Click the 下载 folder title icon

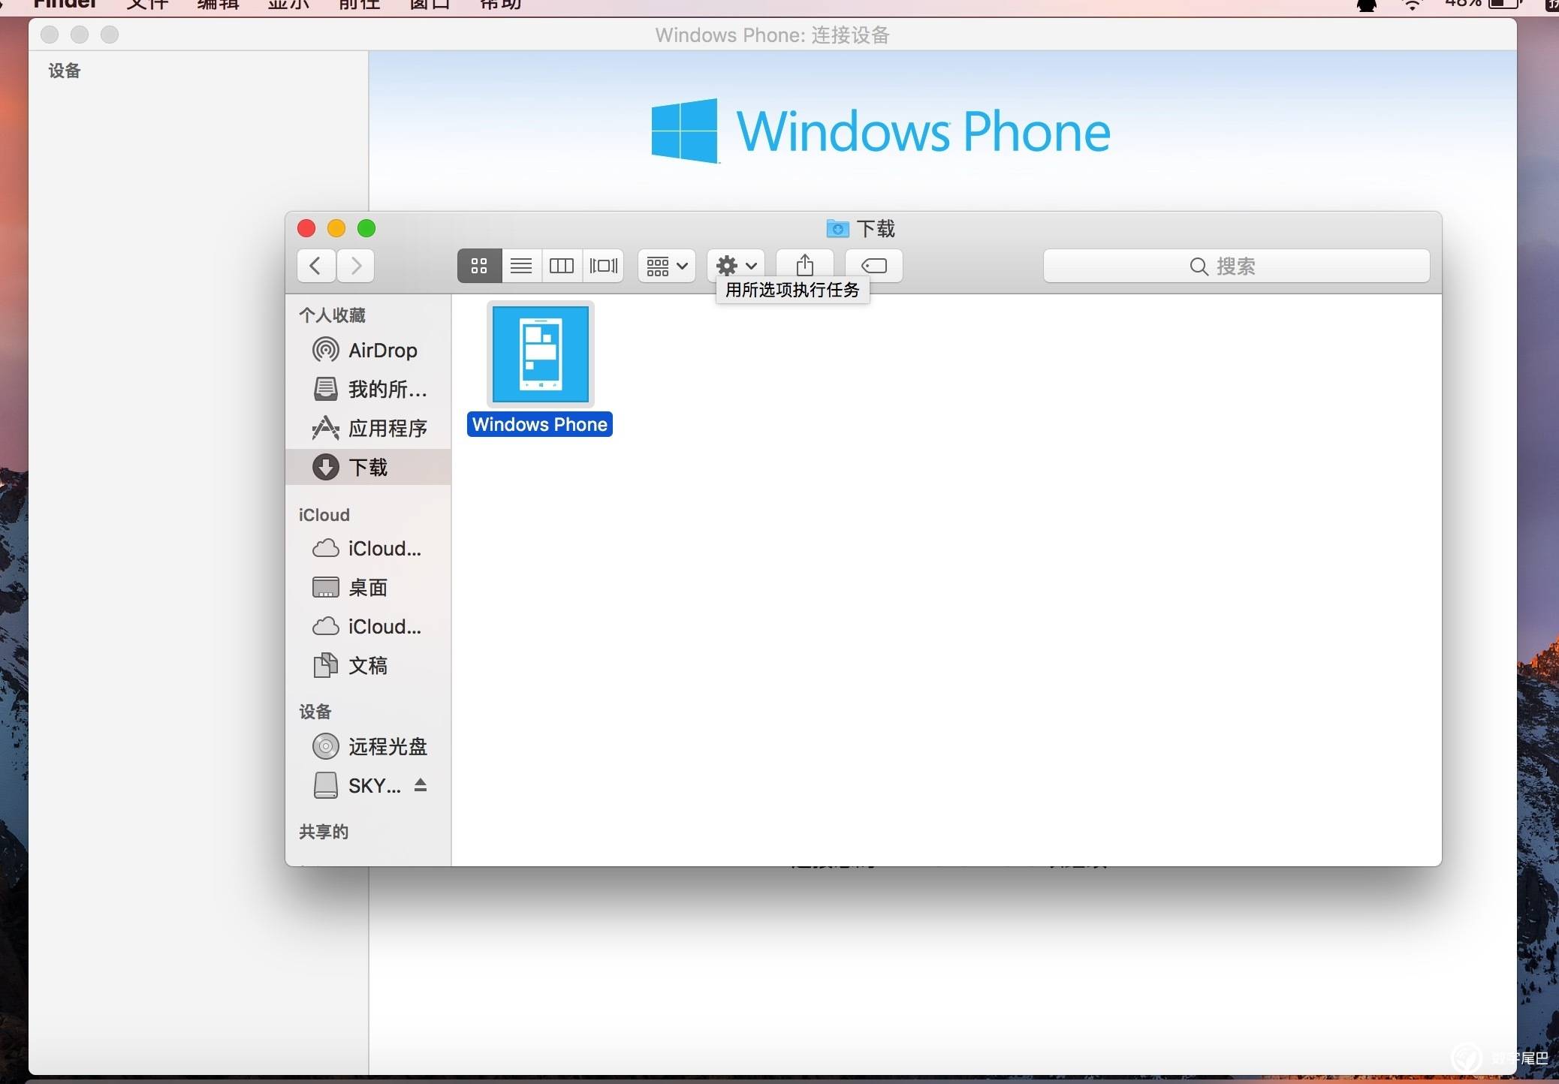(837, 228)
